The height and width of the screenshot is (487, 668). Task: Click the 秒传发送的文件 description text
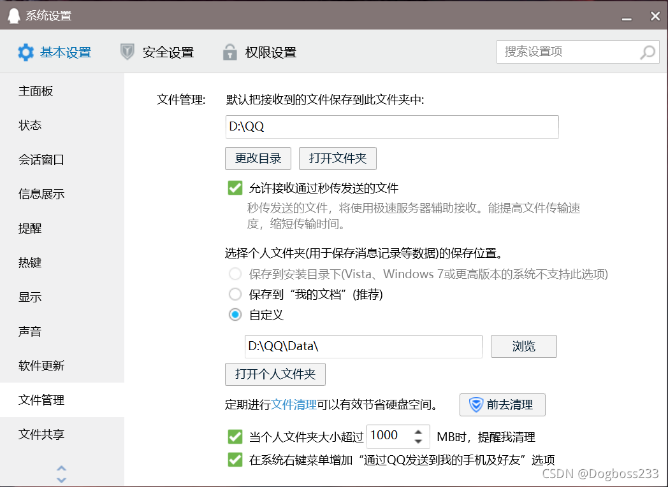413,216
